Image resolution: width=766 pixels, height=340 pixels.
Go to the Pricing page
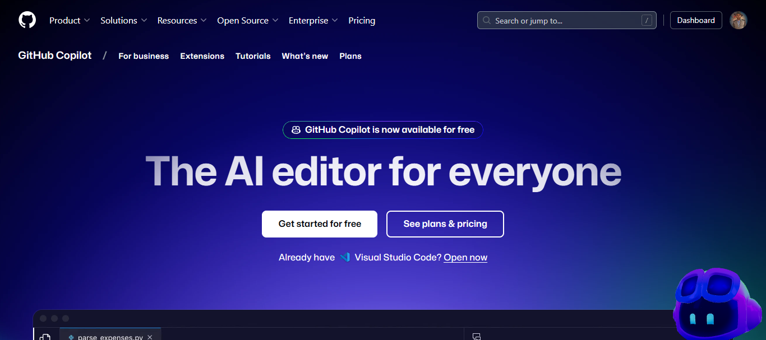click(362, 20)
